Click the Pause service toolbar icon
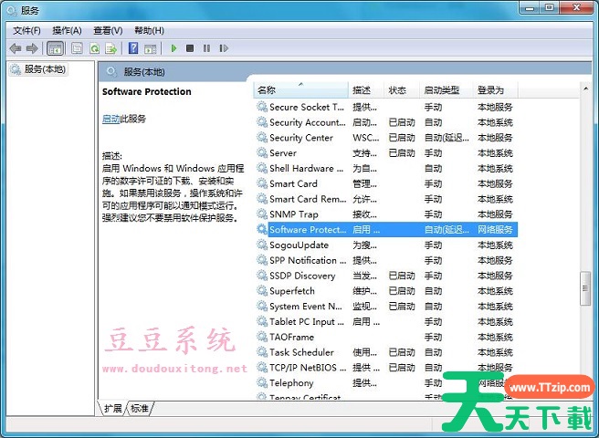This screenshot has width=599, height=438. (x=206, y=48)
